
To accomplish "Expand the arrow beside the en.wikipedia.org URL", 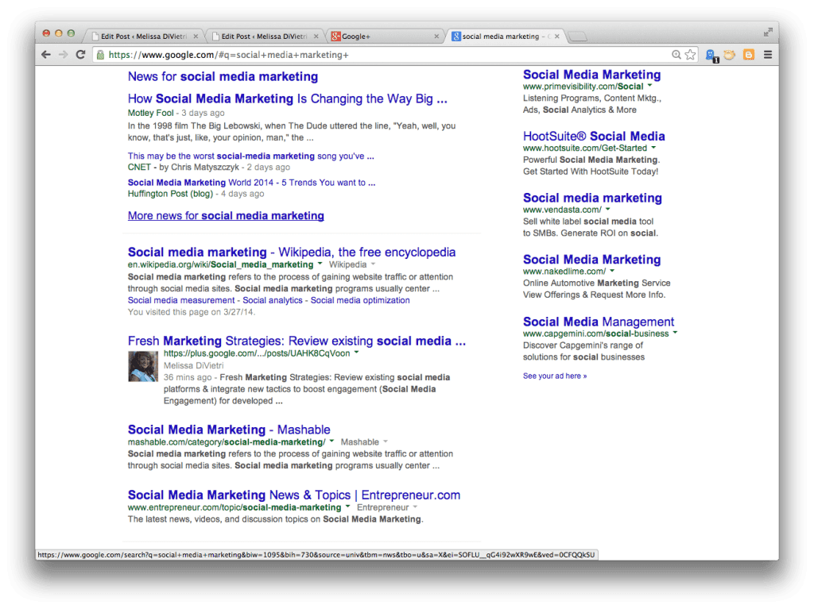I will (x=320, y=264).
